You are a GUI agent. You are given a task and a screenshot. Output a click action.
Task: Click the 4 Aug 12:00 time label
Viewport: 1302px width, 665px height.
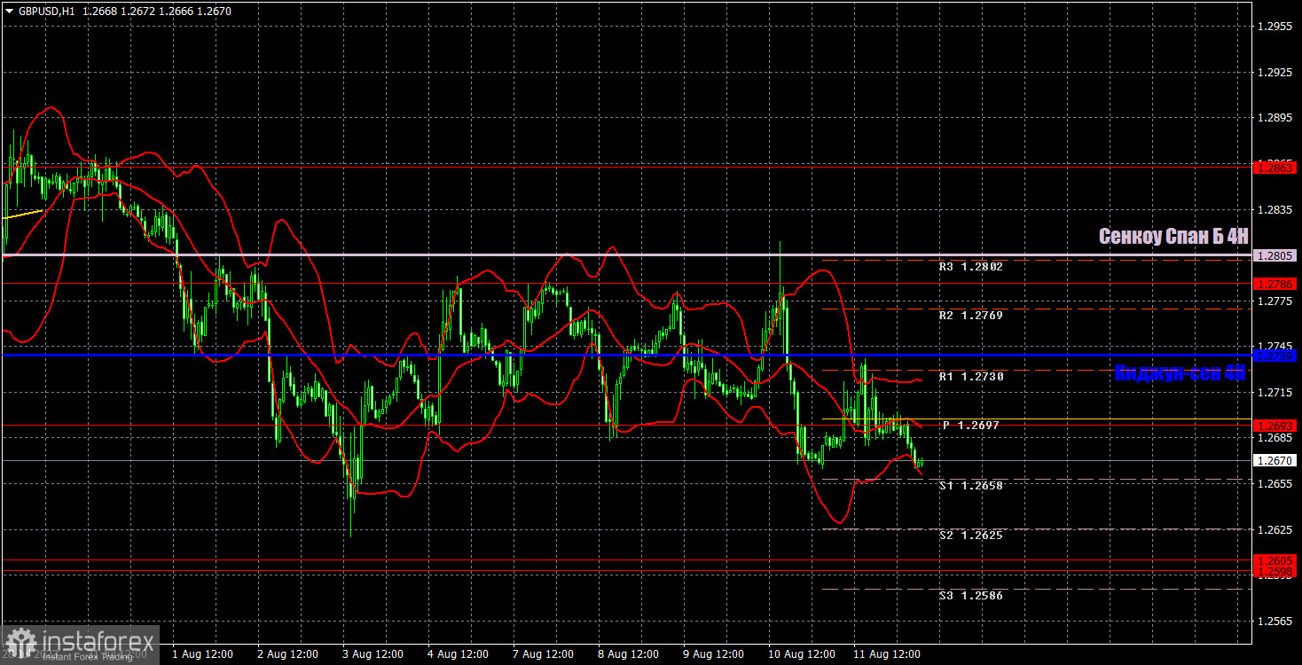pos(459,654)
